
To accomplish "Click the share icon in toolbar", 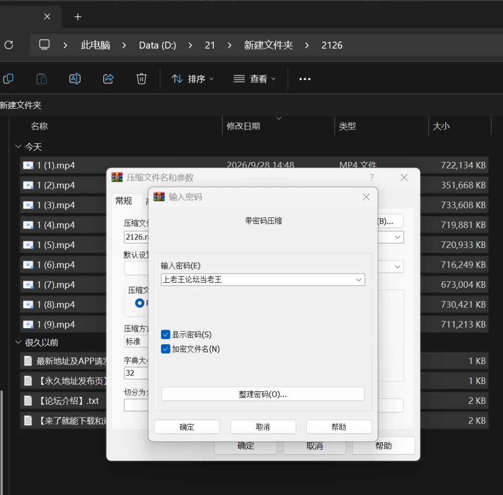I will pos(108,78).
